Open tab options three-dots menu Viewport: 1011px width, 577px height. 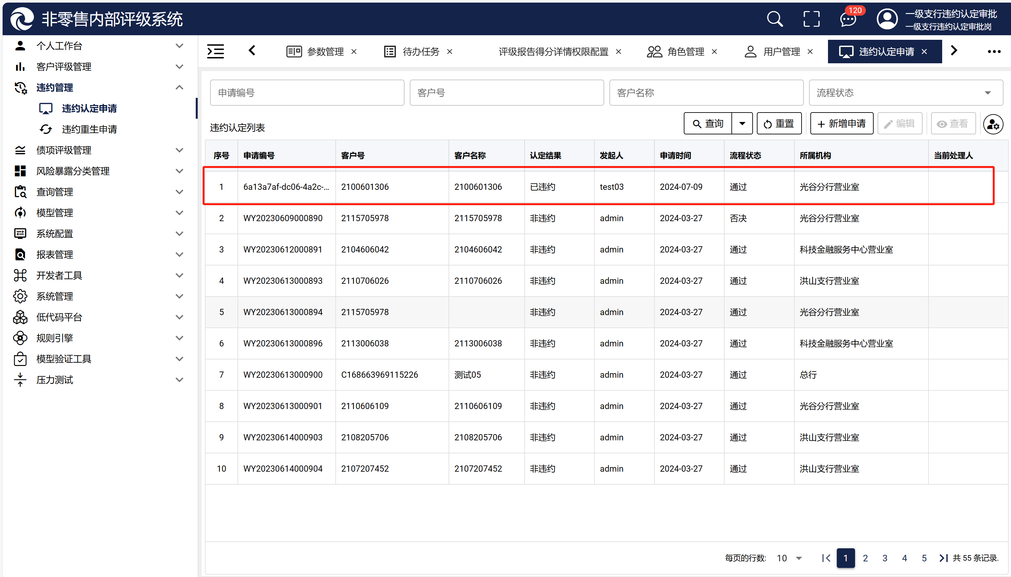click(994, 52)
